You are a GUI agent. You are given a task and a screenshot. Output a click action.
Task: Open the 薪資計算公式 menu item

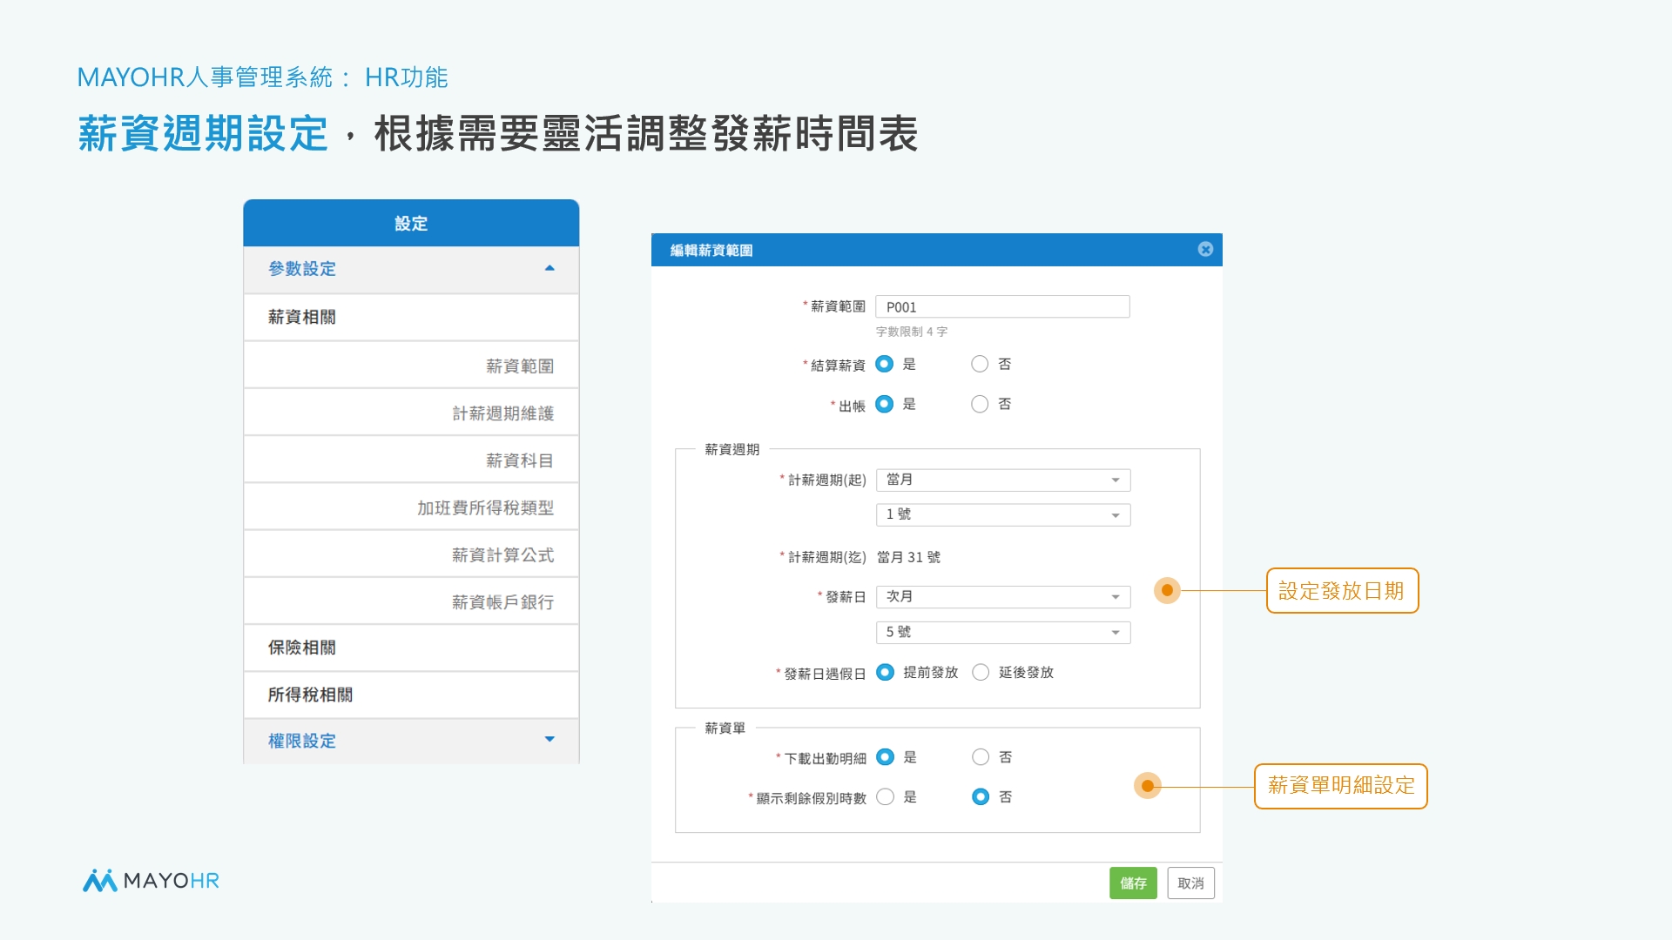click(x=411, y=554)
